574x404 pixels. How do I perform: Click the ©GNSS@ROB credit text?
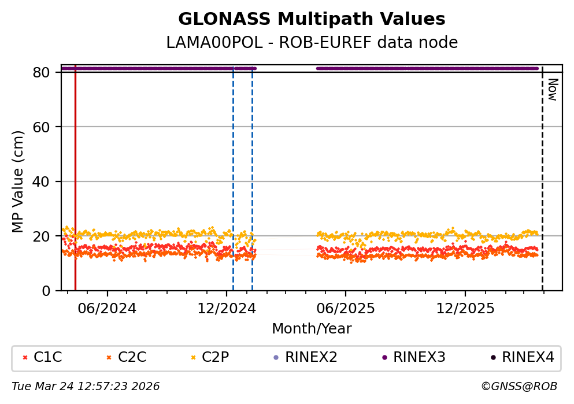(x=519, y=386)
